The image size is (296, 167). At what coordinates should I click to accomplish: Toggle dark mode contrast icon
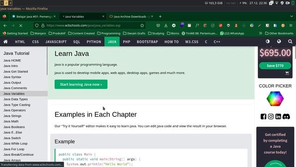[268, 41]
